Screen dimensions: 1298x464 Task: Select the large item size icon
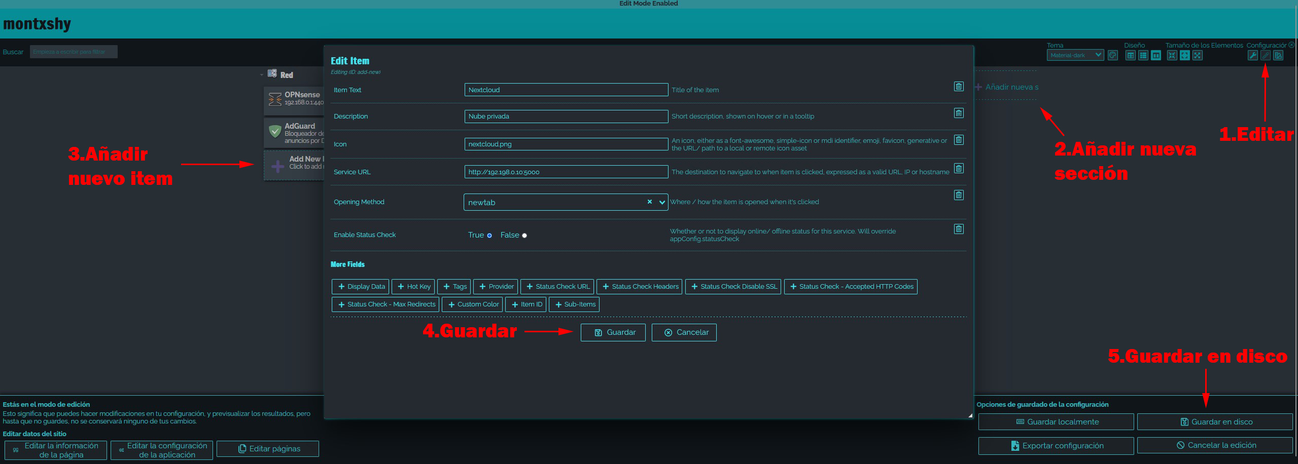(1198, 56)
